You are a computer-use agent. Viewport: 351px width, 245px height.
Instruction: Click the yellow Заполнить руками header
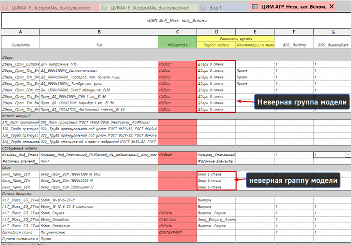[x=236, y=38]
